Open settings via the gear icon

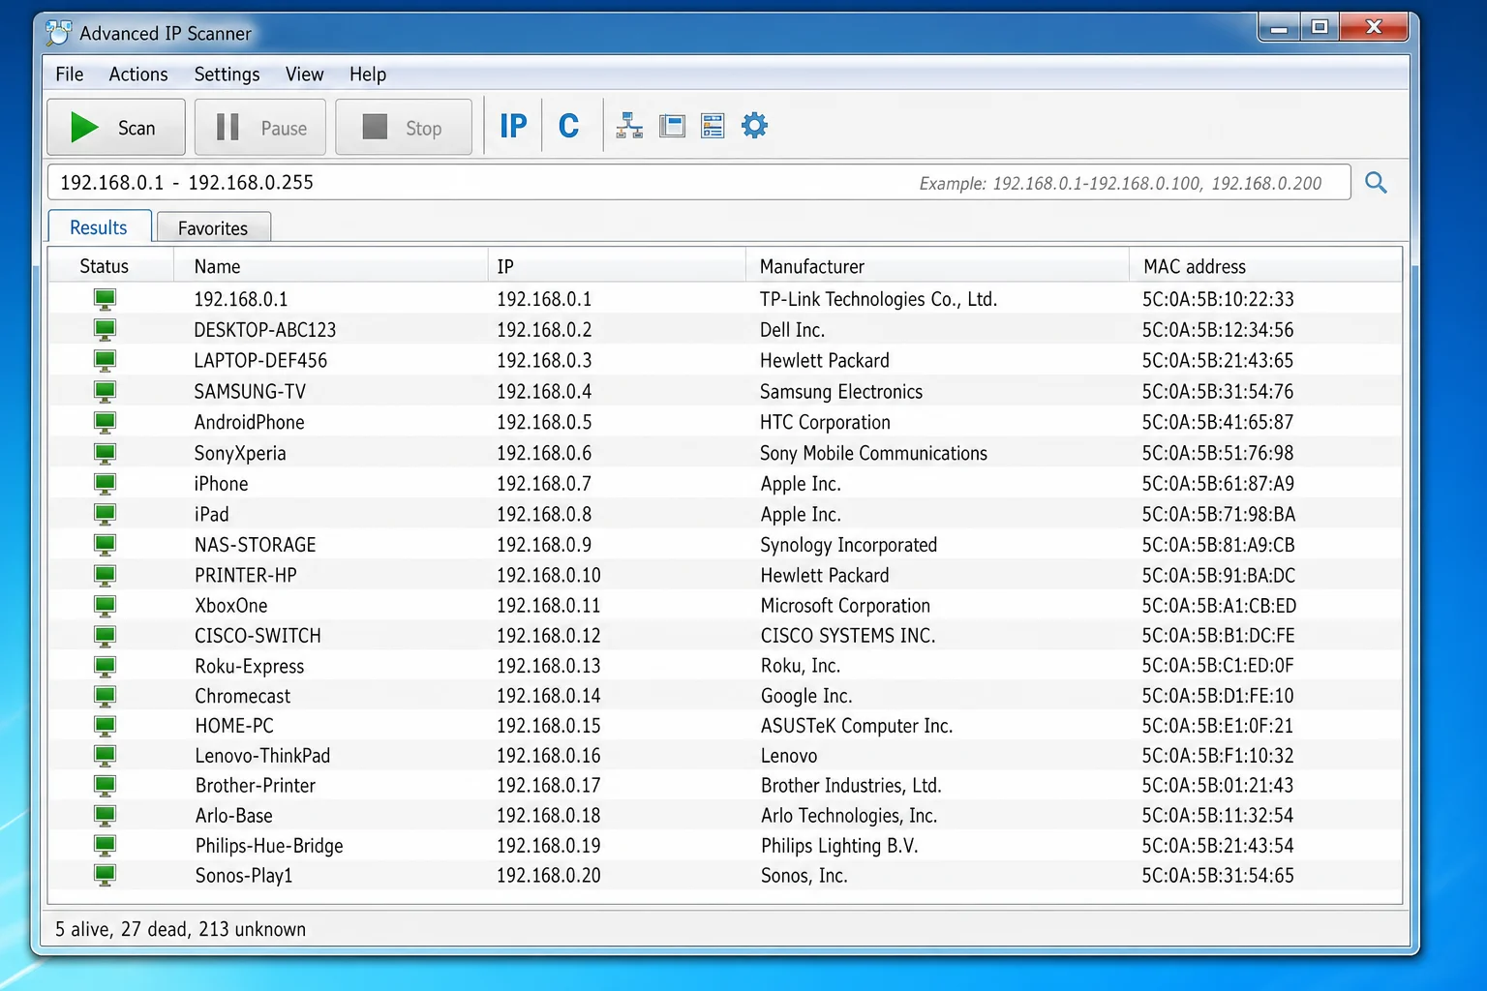[x=754, y=125]
